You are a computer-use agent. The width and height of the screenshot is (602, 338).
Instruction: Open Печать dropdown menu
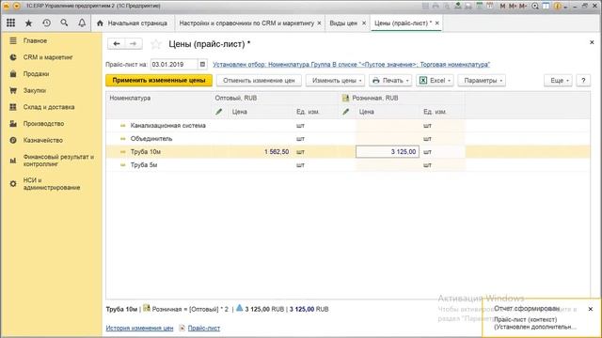pos(390,81)
